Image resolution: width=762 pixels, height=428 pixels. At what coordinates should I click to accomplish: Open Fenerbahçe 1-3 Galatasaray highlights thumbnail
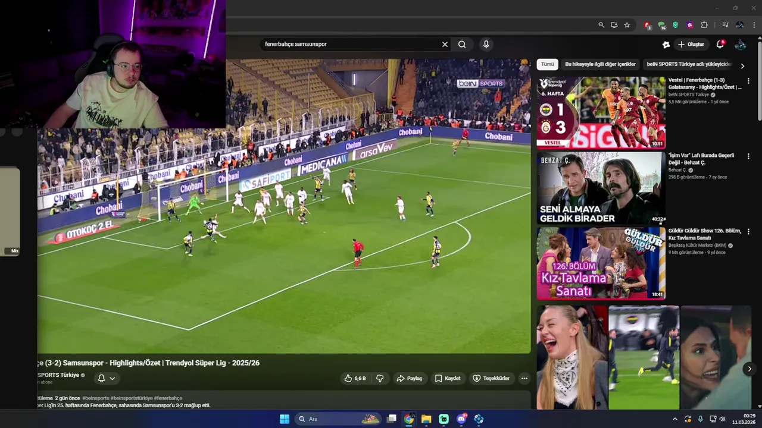[601, 112]
